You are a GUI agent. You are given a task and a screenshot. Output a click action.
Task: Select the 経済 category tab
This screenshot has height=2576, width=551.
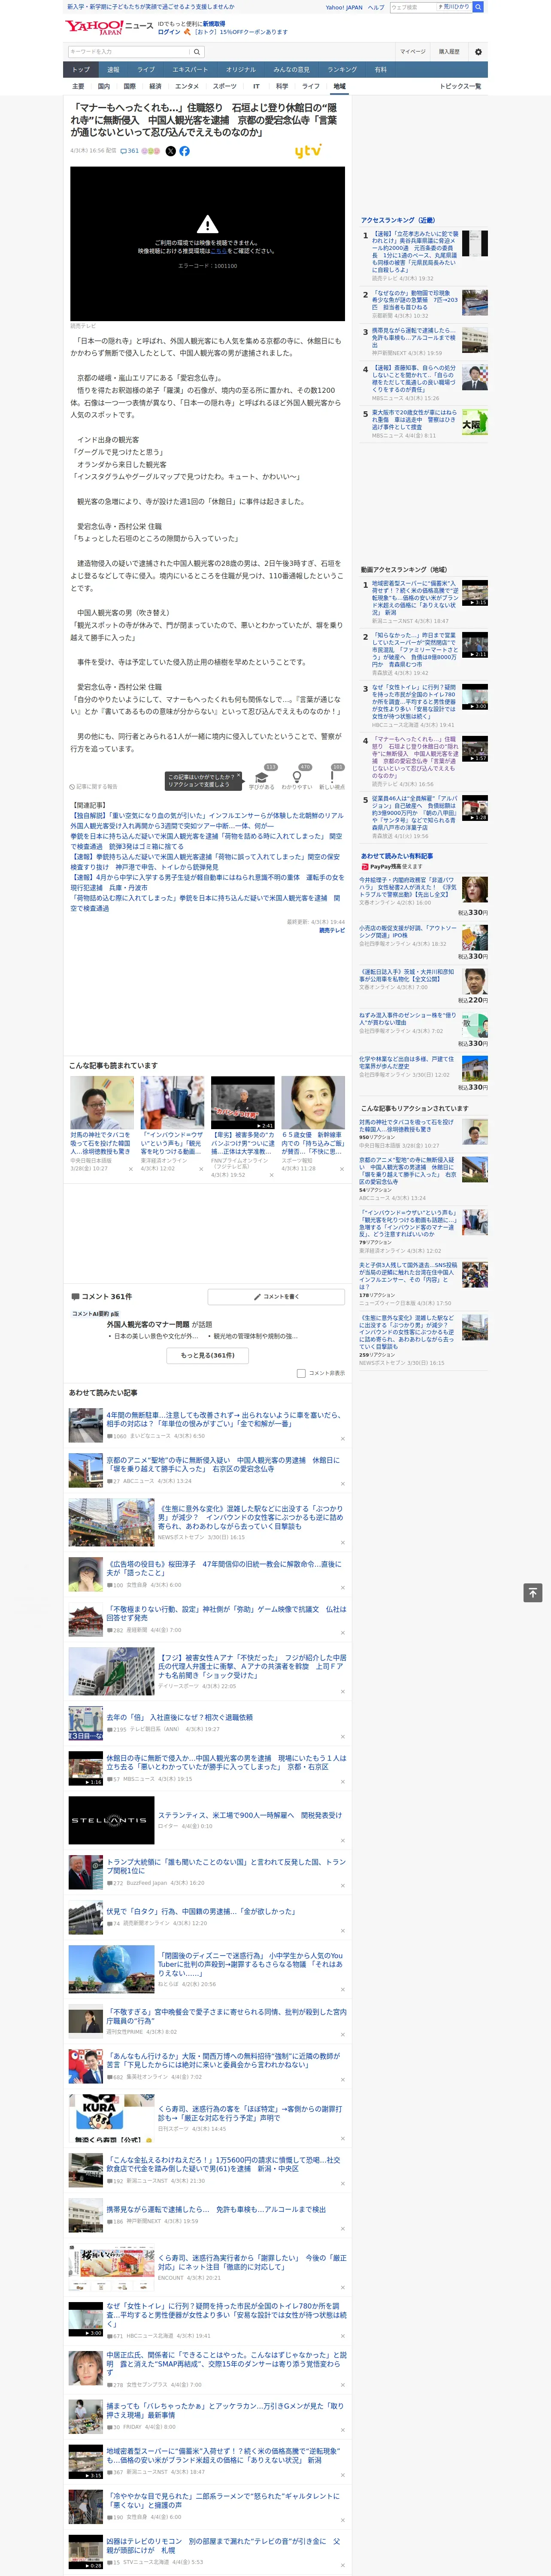pyautogui.click(x=155, y=86)
